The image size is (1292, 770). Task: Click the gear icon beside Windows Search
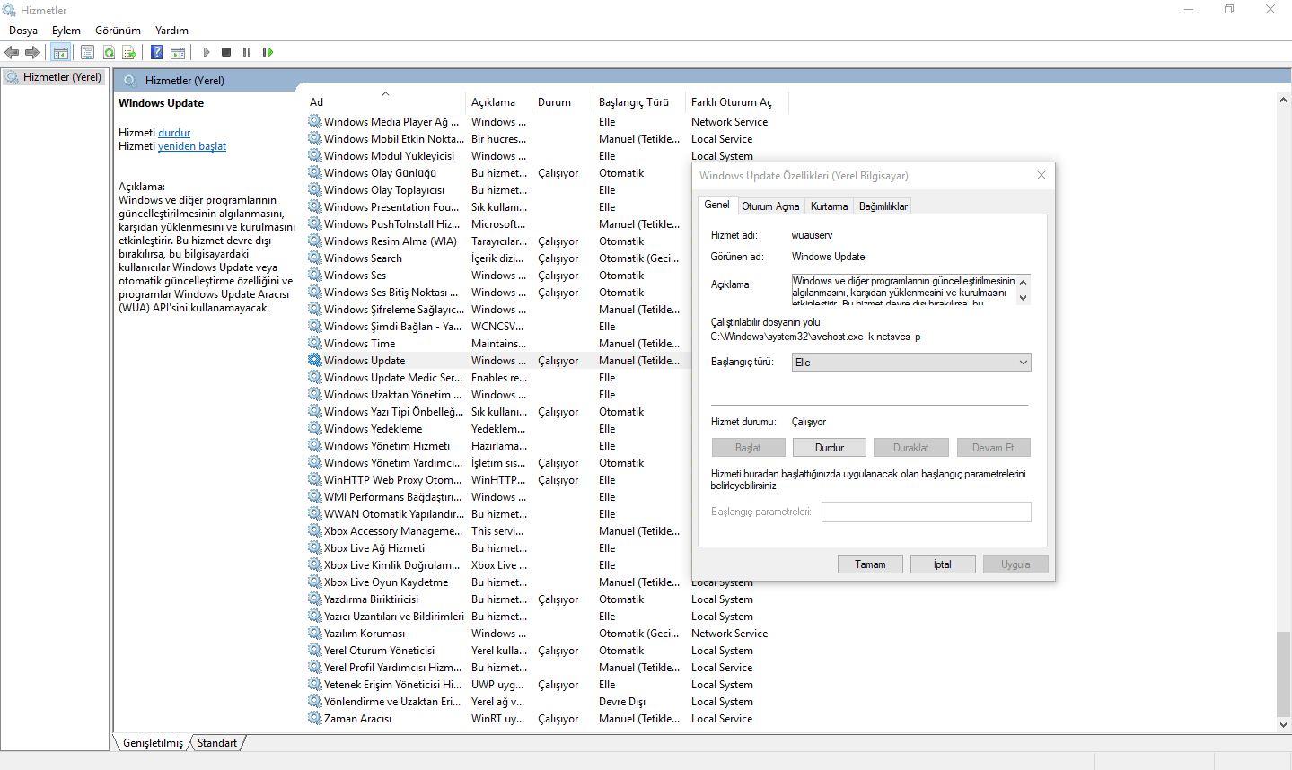(x=315, y=258)
